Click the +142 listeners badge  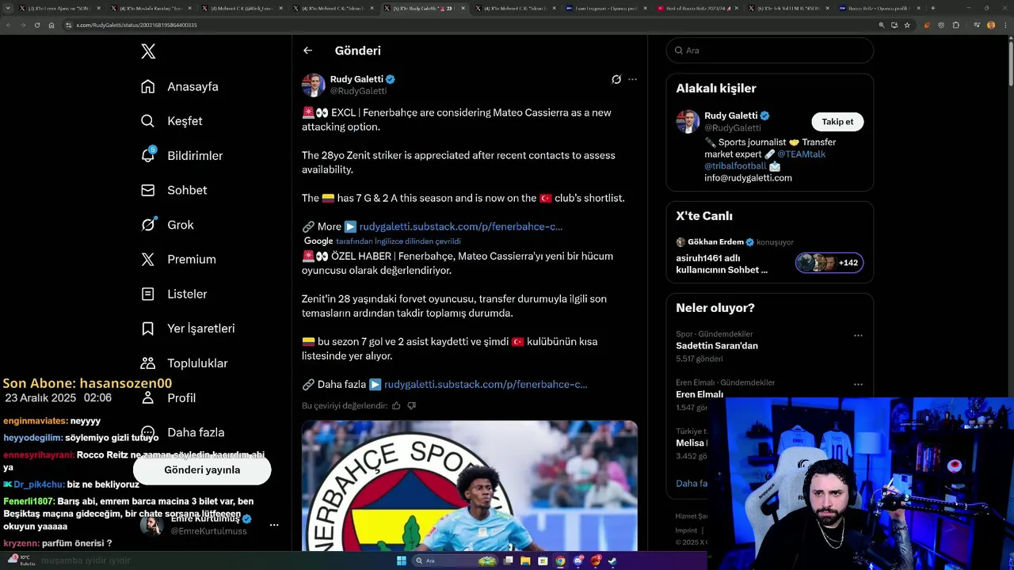click(x=829, y=263)
